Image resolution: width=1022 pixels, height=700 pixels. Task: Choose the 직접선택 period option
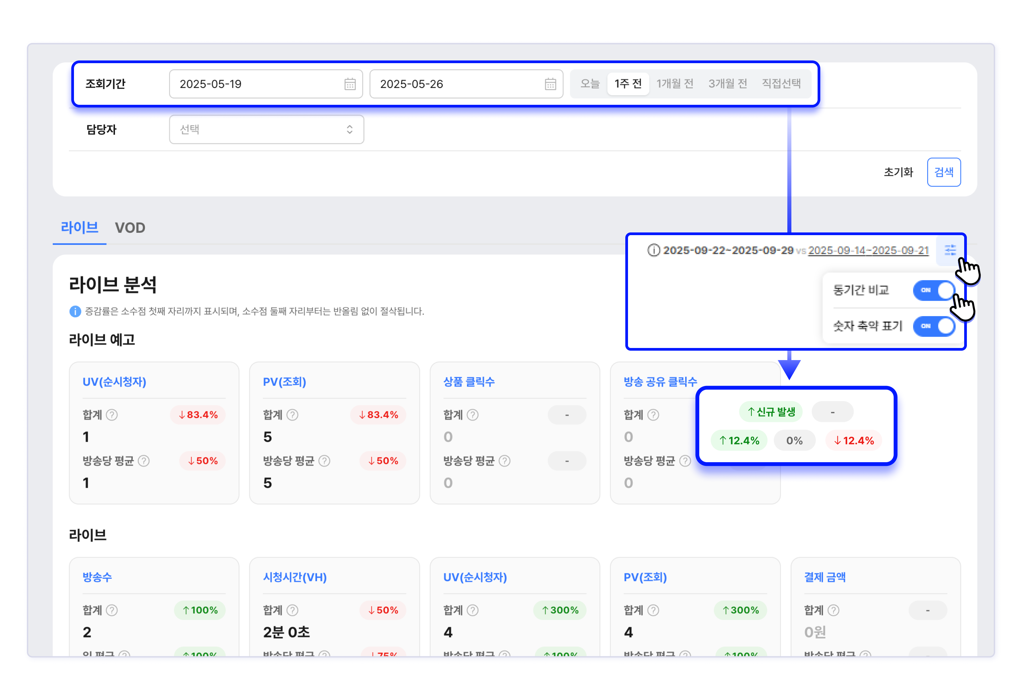point(781,84)
